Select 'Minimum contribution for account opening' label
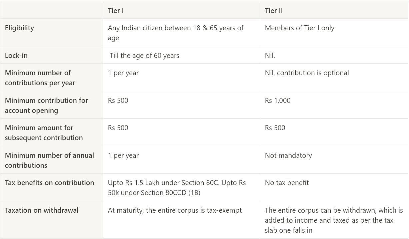The image size is (409, 239). (46, 106)
